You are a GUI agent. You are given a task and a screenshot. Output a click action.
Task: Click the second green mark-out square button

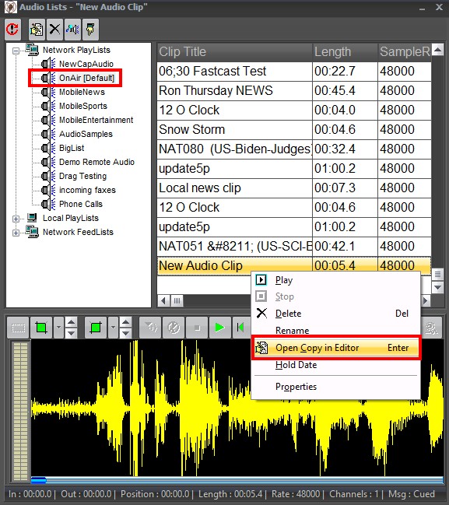coord(96,328)
